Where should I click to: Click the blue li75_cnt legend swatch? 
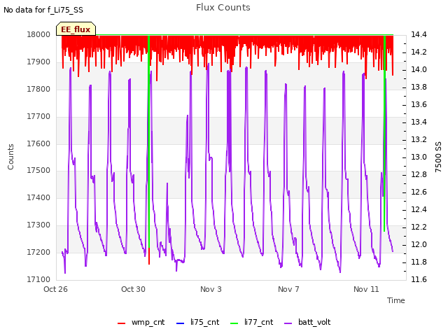(x=181, y=323)
